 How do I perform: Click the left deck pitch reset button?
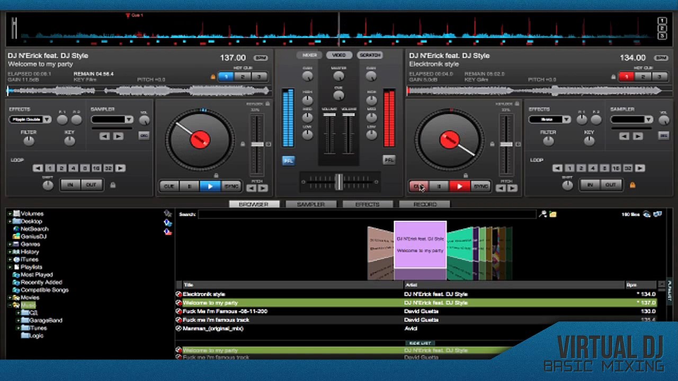(x=268, y=144)
